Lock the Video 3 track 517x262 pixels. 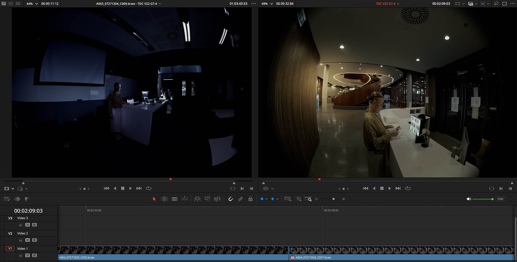coord(21,225)
